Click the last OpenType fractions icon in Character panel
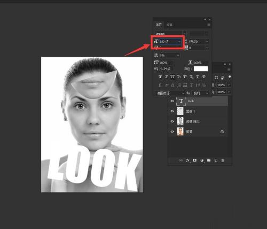 [204, 85]
